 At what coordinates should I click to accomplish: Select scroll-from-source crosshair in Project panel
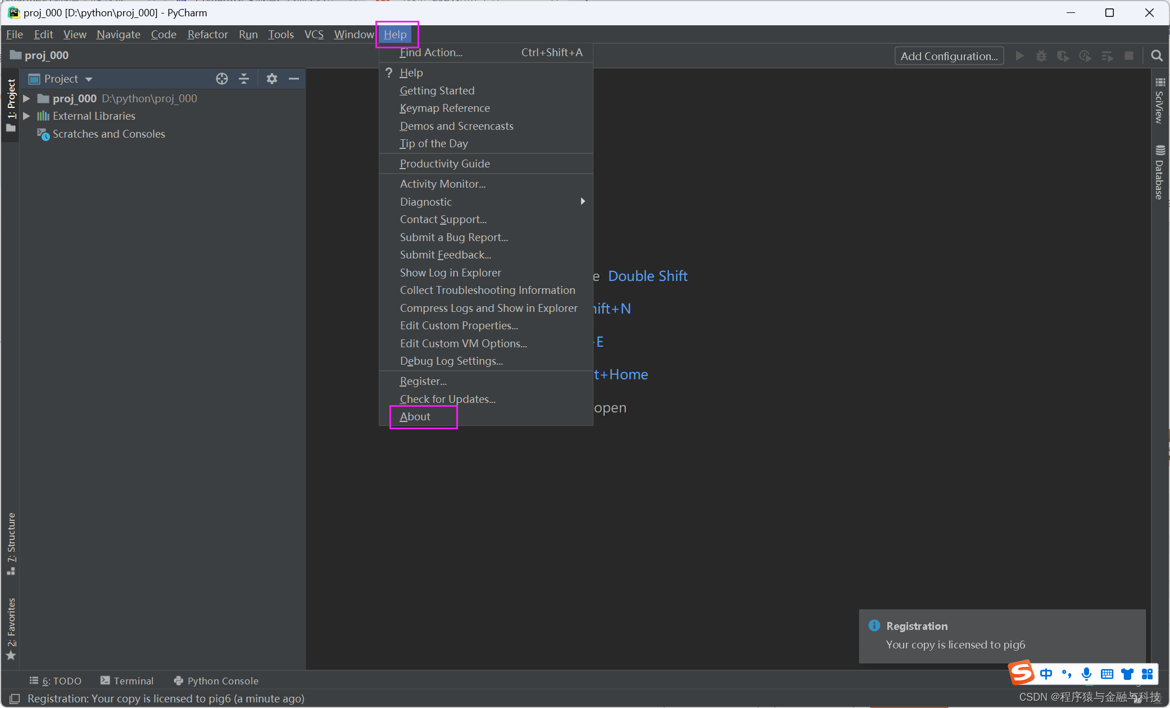[221, 79]
